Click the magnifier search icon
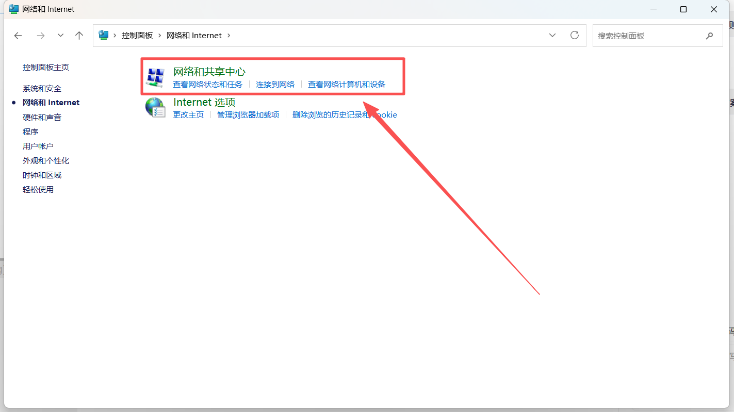 [x=710, y=36]
